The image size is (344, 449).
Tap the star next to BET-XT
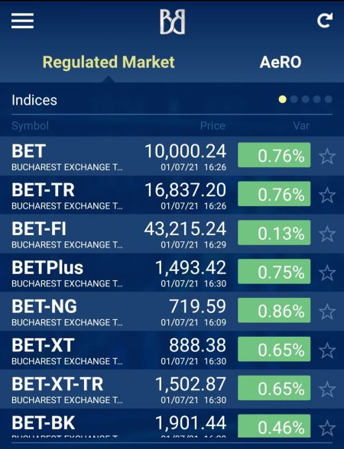tap(327, 350)
